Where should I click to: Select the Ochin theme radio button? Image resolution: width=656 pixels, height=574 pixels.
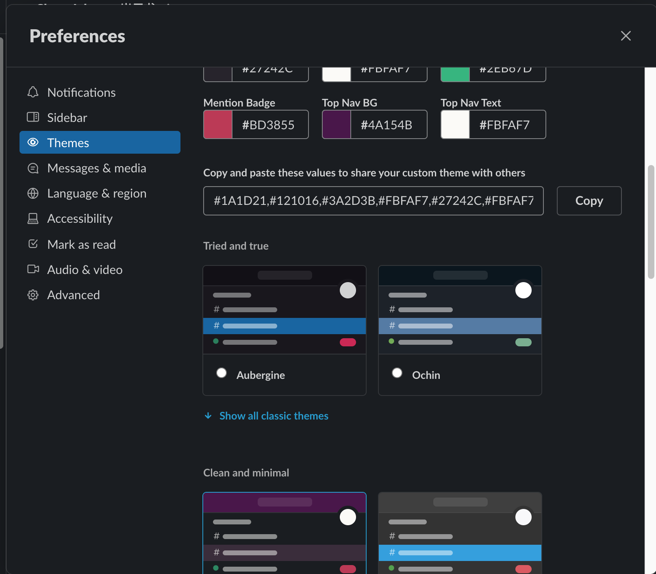pyautogui.click(x=397, y=372)
